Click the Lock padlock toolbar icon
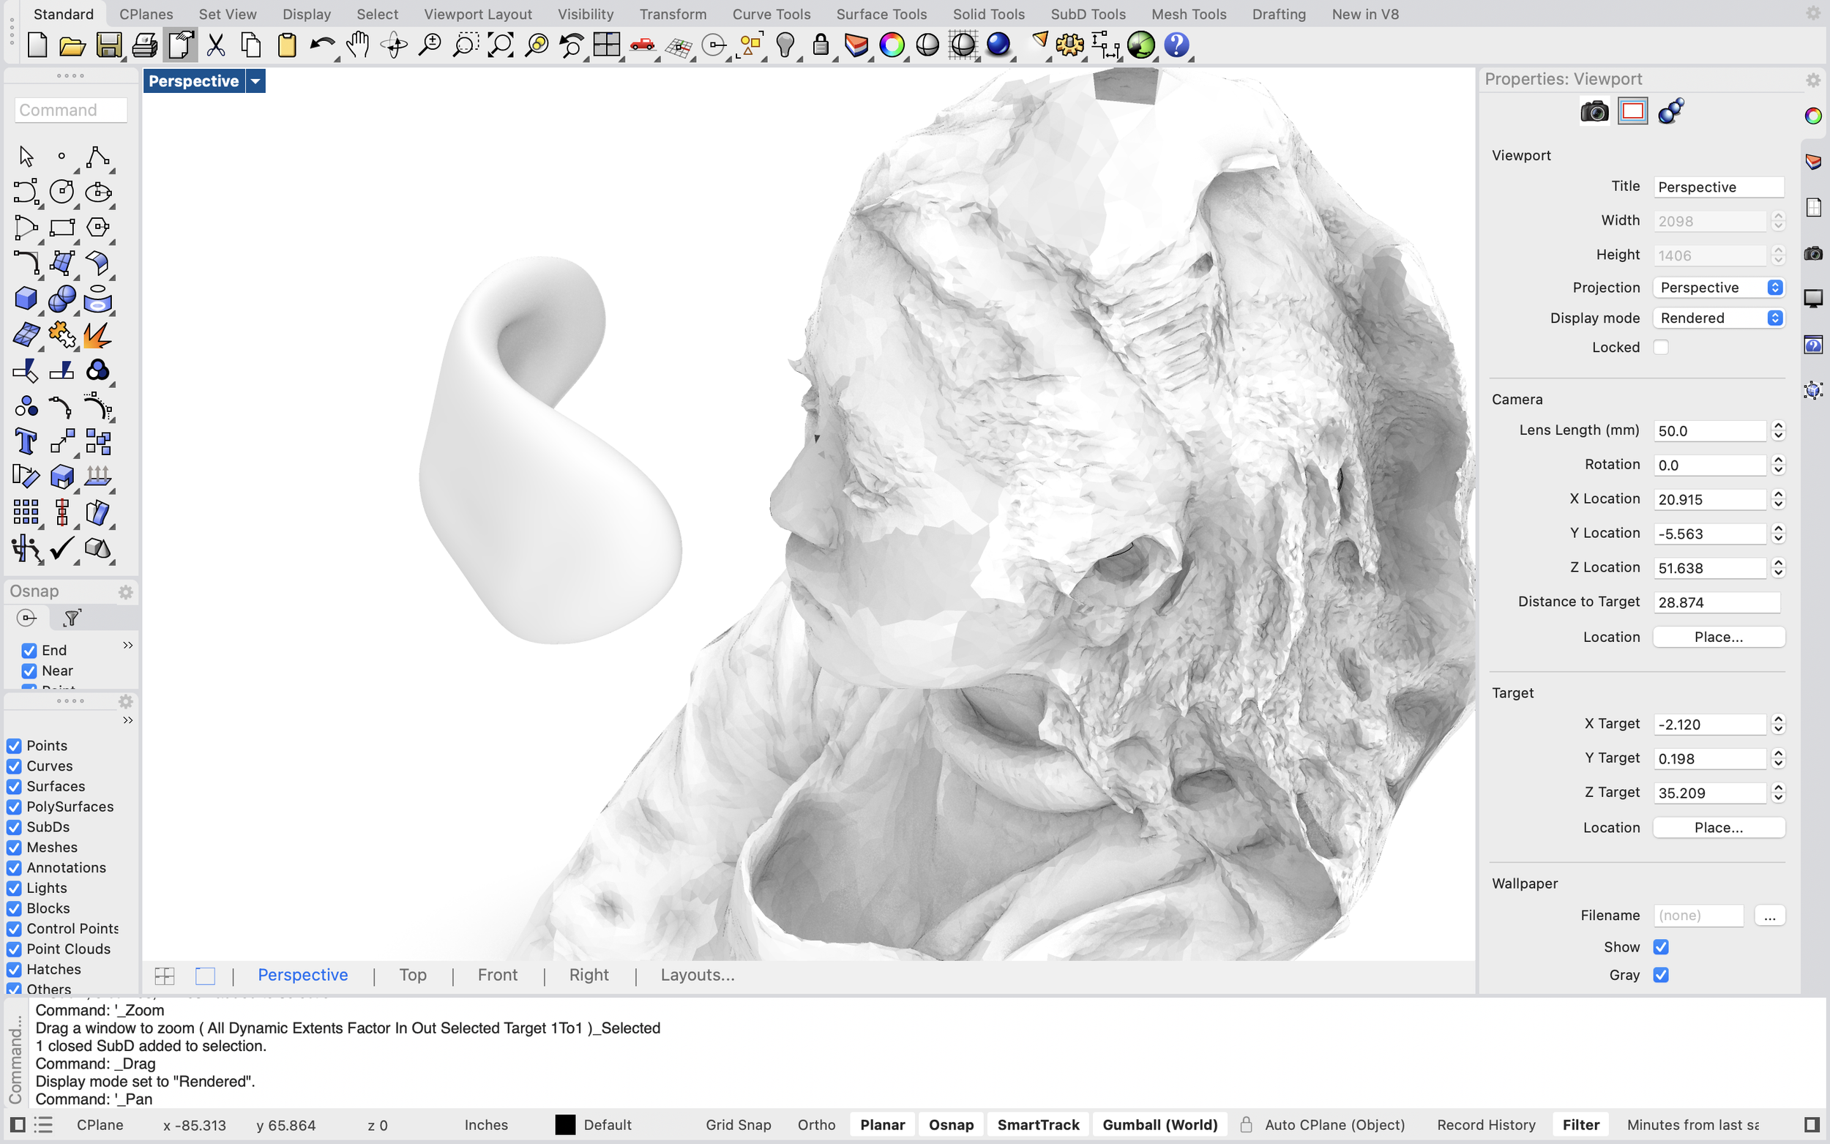 point(820,45)
